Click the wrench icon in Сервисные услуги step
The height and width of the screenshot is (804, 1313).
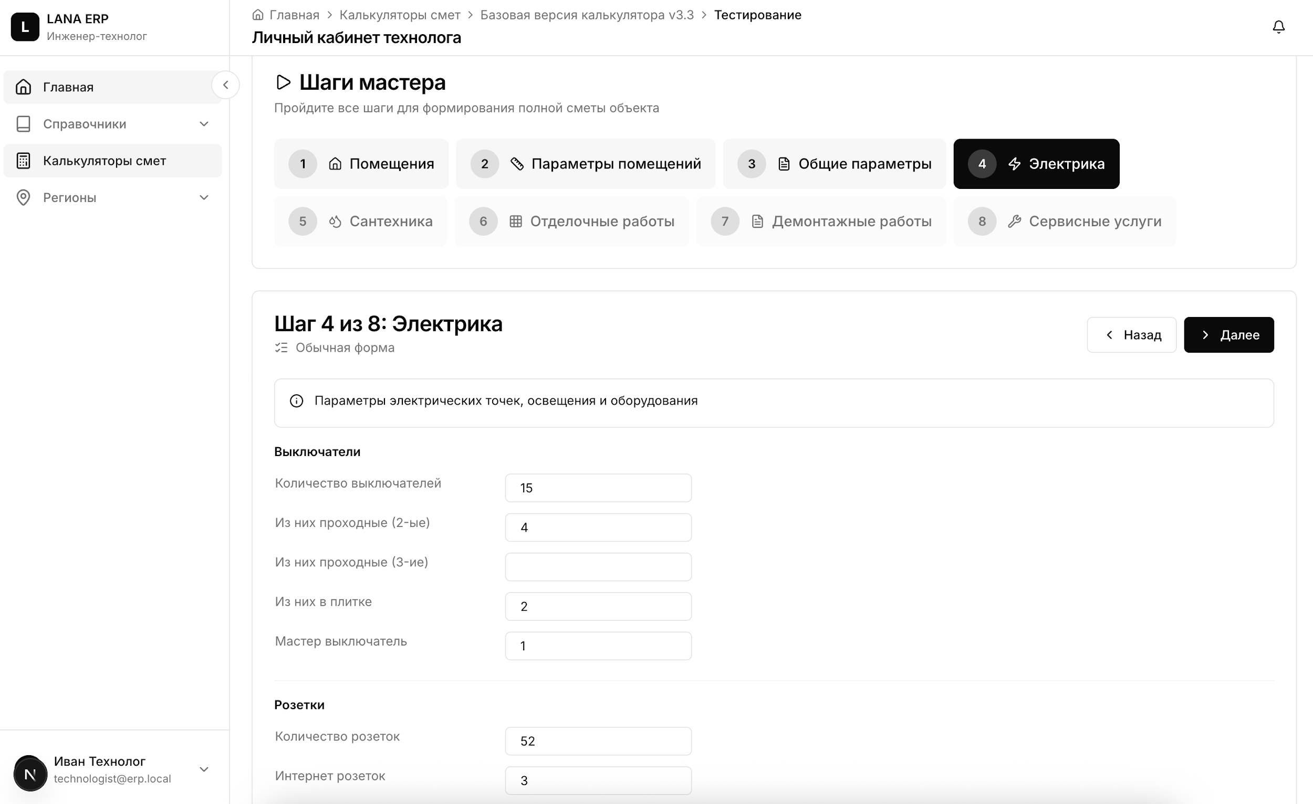pos(1014,221)
